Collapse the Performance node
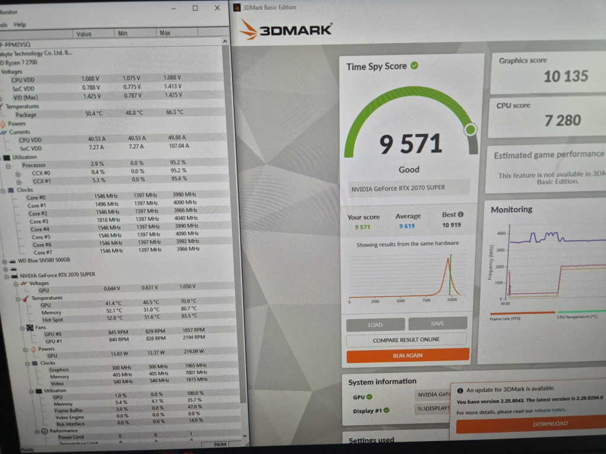The width and height of the screenshot is (606, 454). (37, 432)
